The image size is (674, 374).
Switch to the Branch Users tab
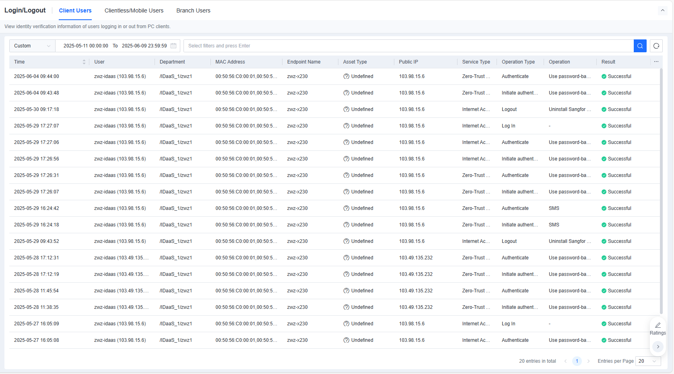click(x=193, y=10)
